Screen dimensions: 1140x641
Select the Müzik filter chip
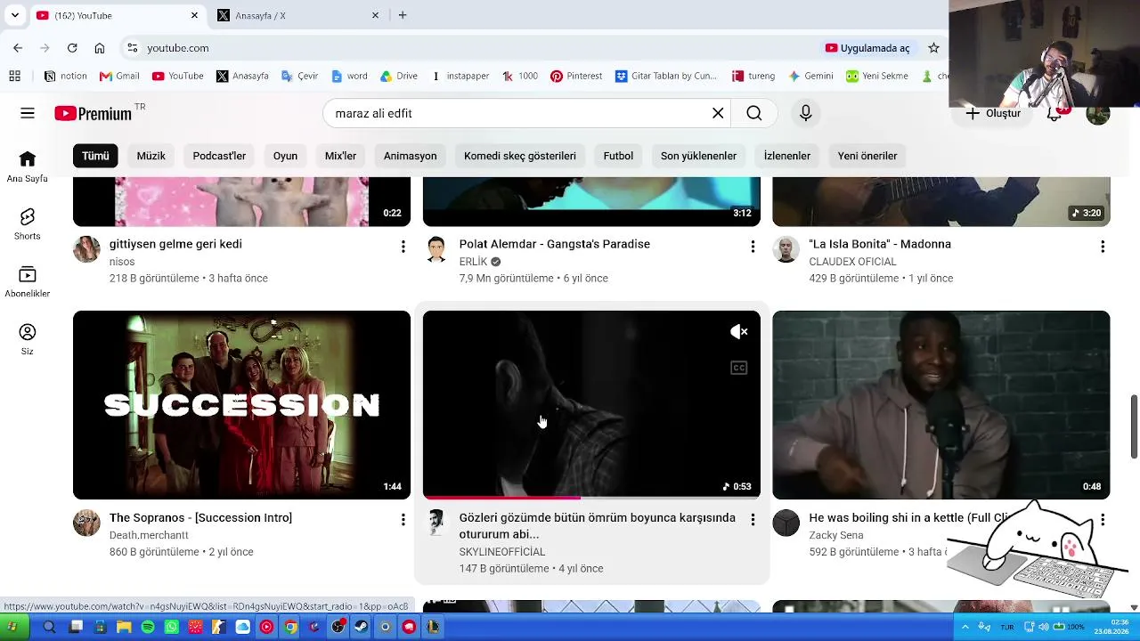(151, 156)
